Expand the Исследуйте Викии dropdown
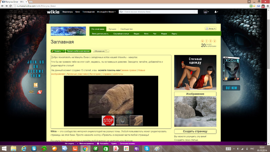This screenshot has width=270, height=152. [106, 12]
